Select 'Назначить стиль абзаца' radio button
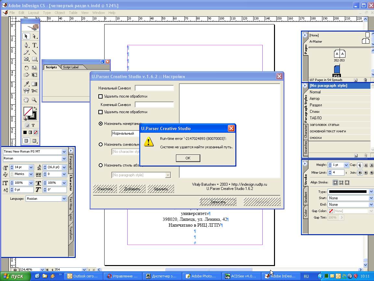Screen dimensions: 374x281 coord(100,165)
